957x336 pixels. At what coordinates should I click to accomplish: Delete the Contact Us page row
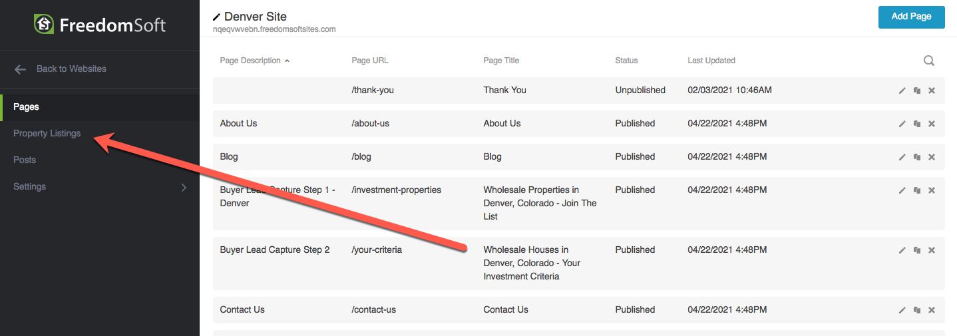coord(932,310)
